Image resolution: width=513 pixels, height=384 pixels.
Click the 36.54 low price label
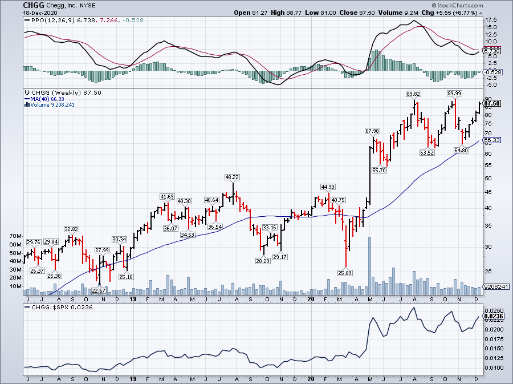pos(215,227)
